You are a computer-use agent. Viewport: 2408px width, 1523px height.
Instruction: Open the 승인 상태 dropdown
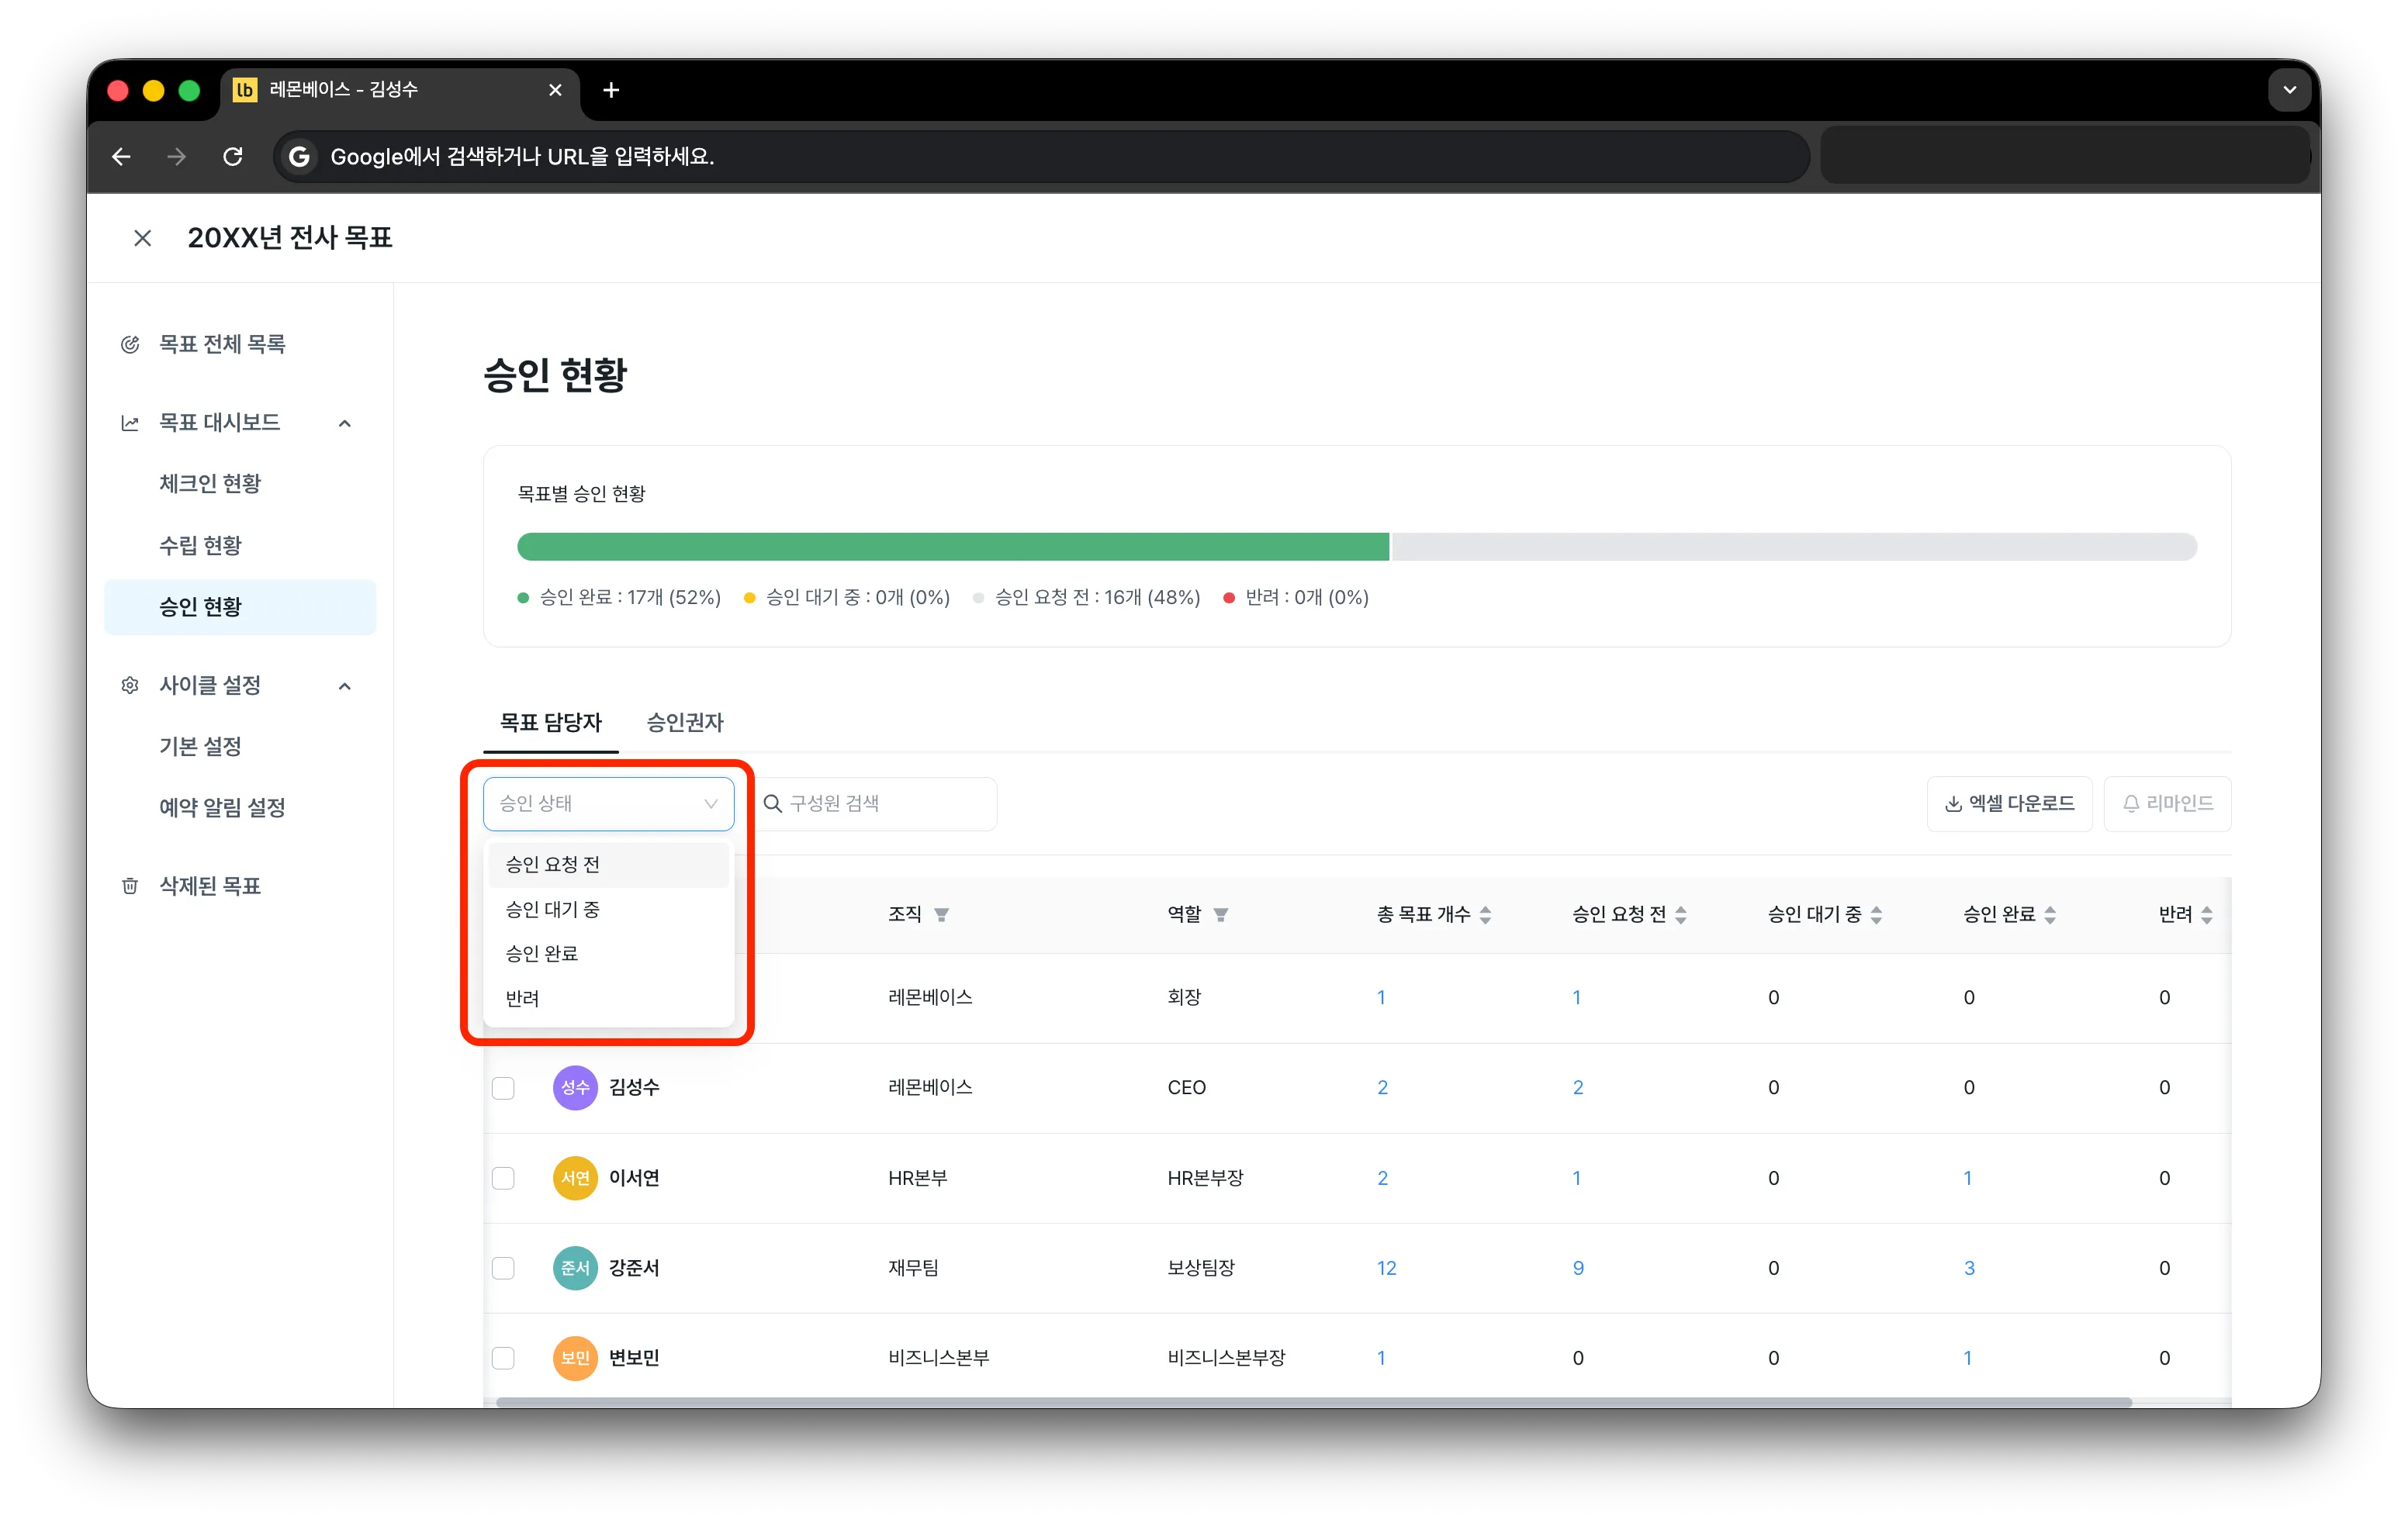(608, 803)
